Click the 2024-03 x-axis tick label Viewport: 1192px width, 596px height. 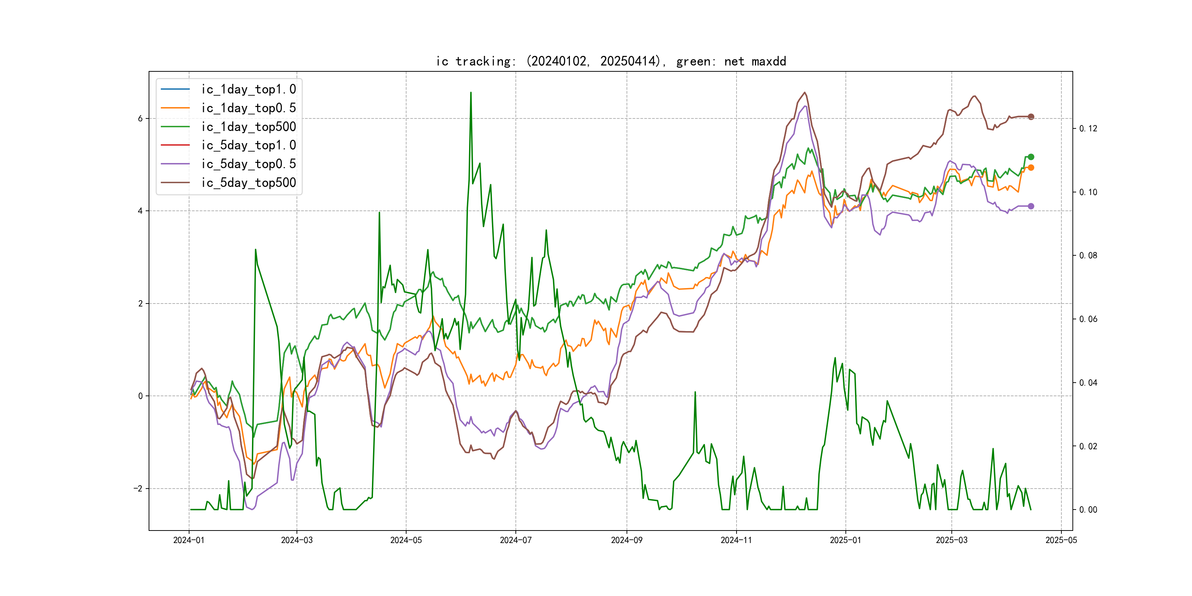click(x=297, y=540)
